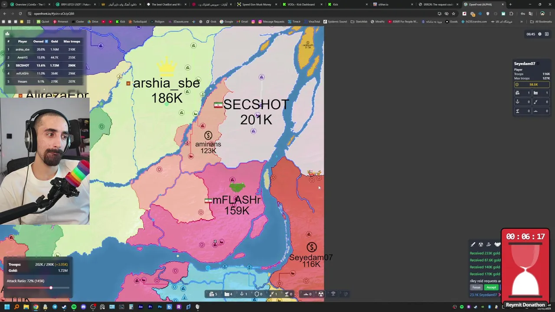Screen dimensions: 555x312
Task: Open Discord from the taskbar
Action: [83, 307]
